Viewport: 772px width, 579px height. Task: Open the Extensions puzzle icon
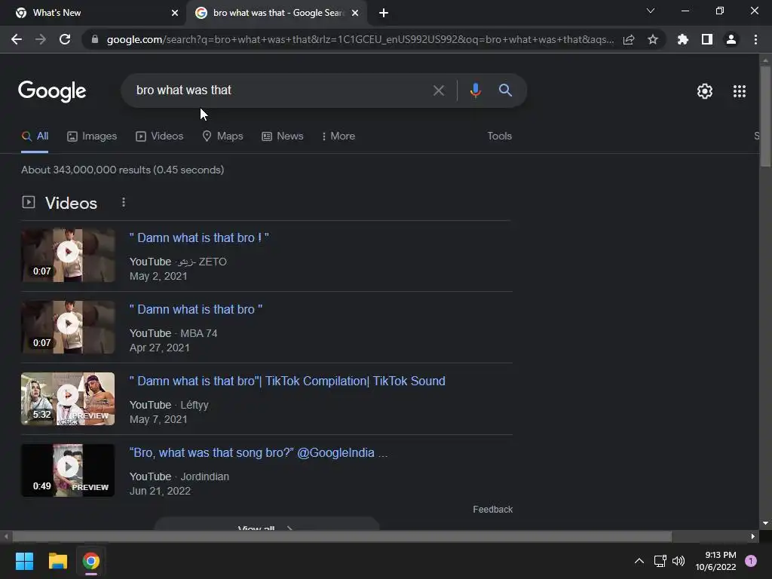[x=683, y=39]
